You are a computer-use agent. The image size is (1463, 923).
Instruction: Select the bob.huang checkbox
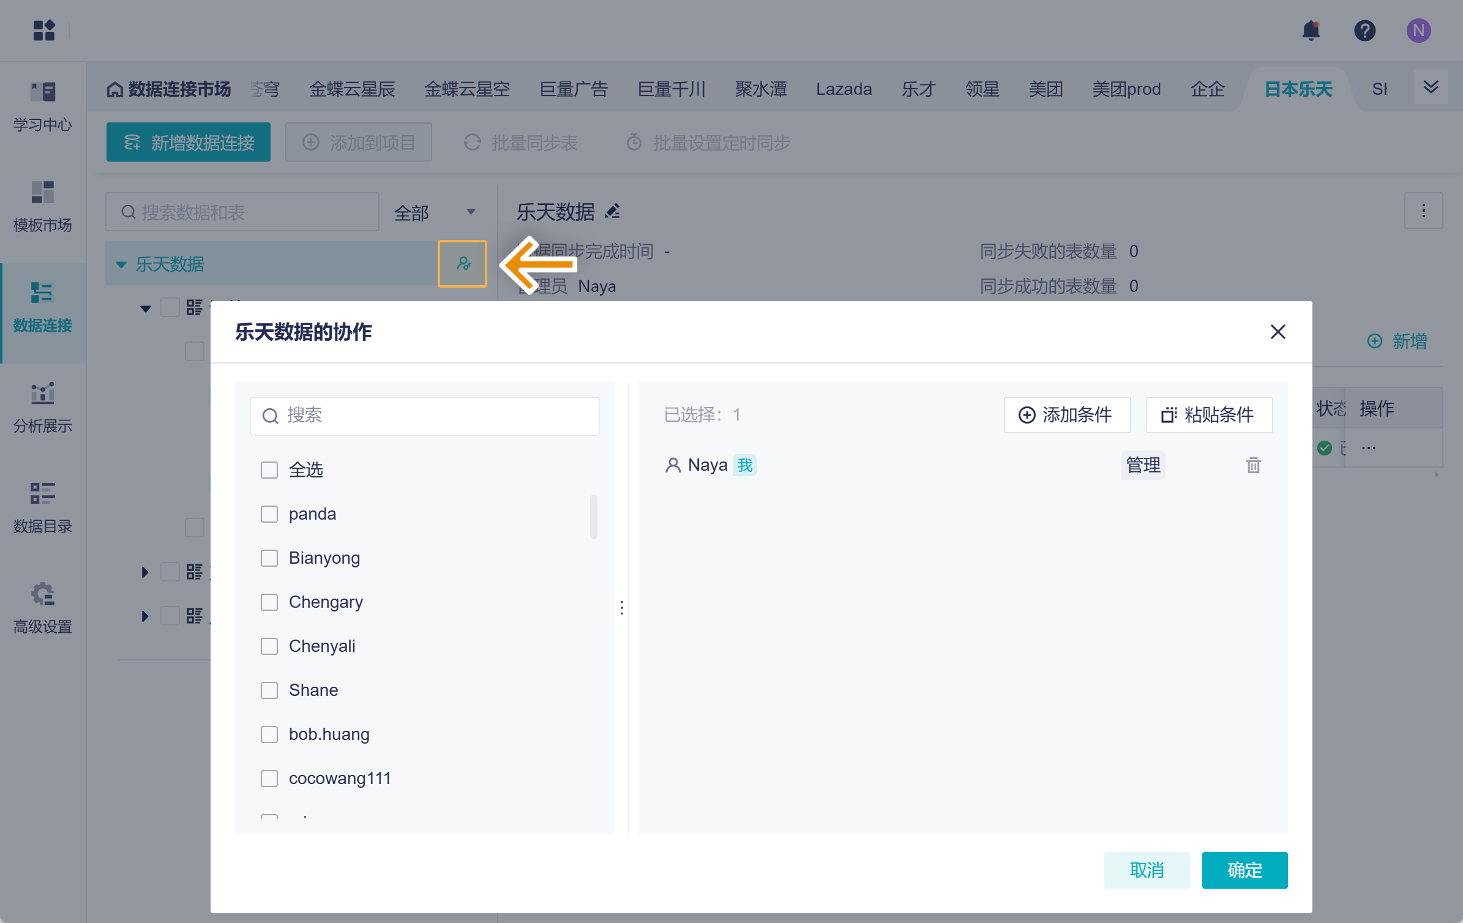click(x=269, y=734)
